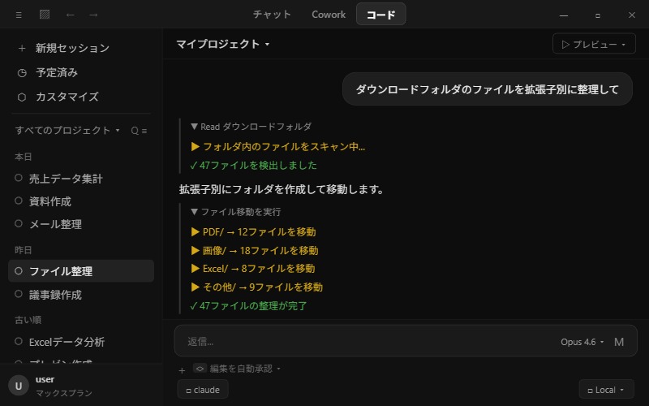Image resolution: width=649 pixels, height=406 pixels.
Task: Click text 拡張子別にフォルダを作成して移動します
Action: click(281, 189)
